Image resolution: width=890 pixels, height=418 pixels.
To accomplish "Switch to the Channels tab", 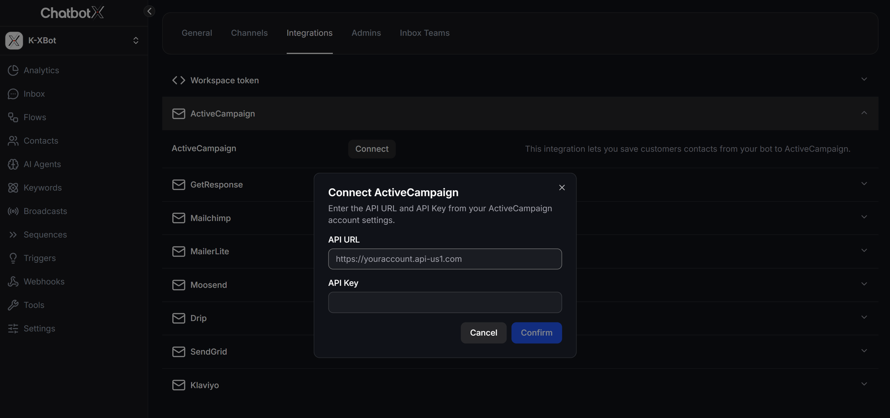I will coord(249,33).
